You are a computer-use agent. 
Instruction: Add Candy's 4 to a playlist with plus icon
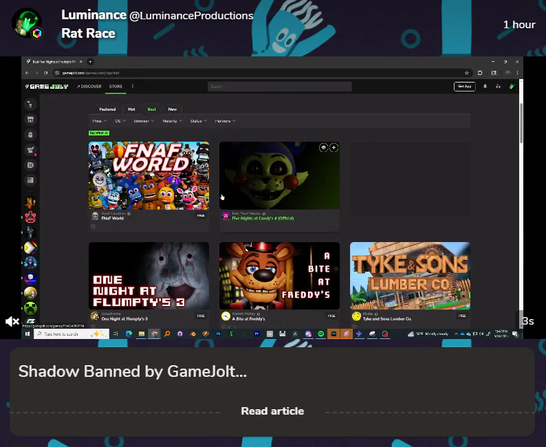(334, 148)
